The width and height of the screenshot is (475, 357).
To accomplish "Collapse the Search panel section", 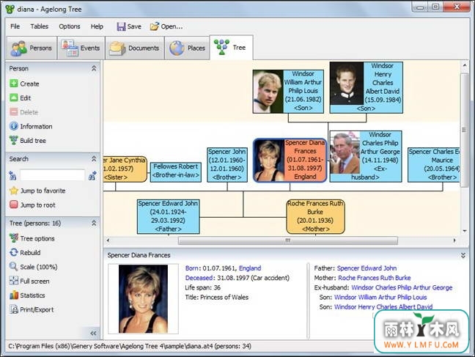I will [94, 158].
